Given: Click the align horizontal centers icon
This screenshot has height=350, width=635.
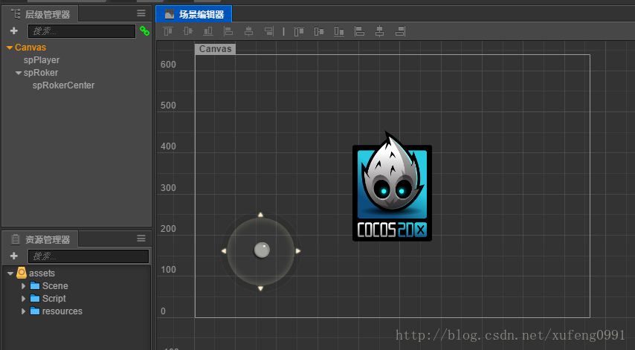Looking at the screenshot, I should point(248,31).
